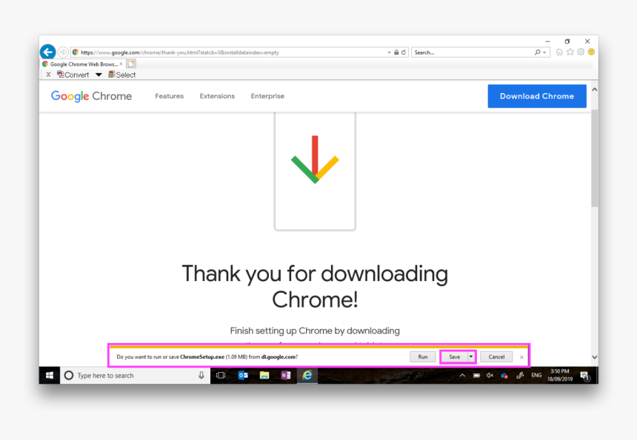
Task: Open the address bar history dropdown
Action: pos(389,53)
